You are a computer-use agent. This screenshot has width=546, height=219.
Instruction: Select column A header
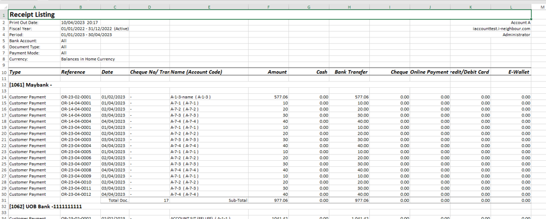[34, 7]
